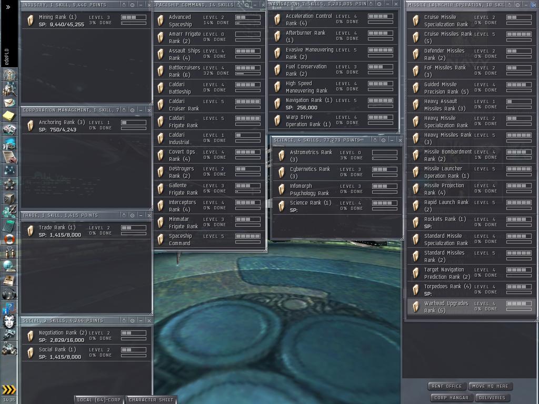
Task: Toggle pin on the Navigation window
Action: click(x=371, y=4)
